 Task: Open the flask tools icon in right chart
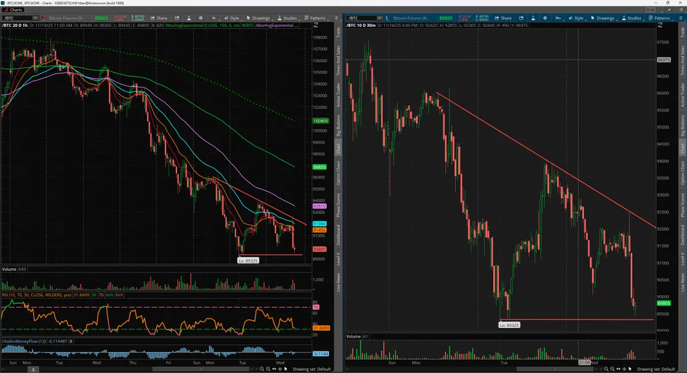[x=533, y=18]
